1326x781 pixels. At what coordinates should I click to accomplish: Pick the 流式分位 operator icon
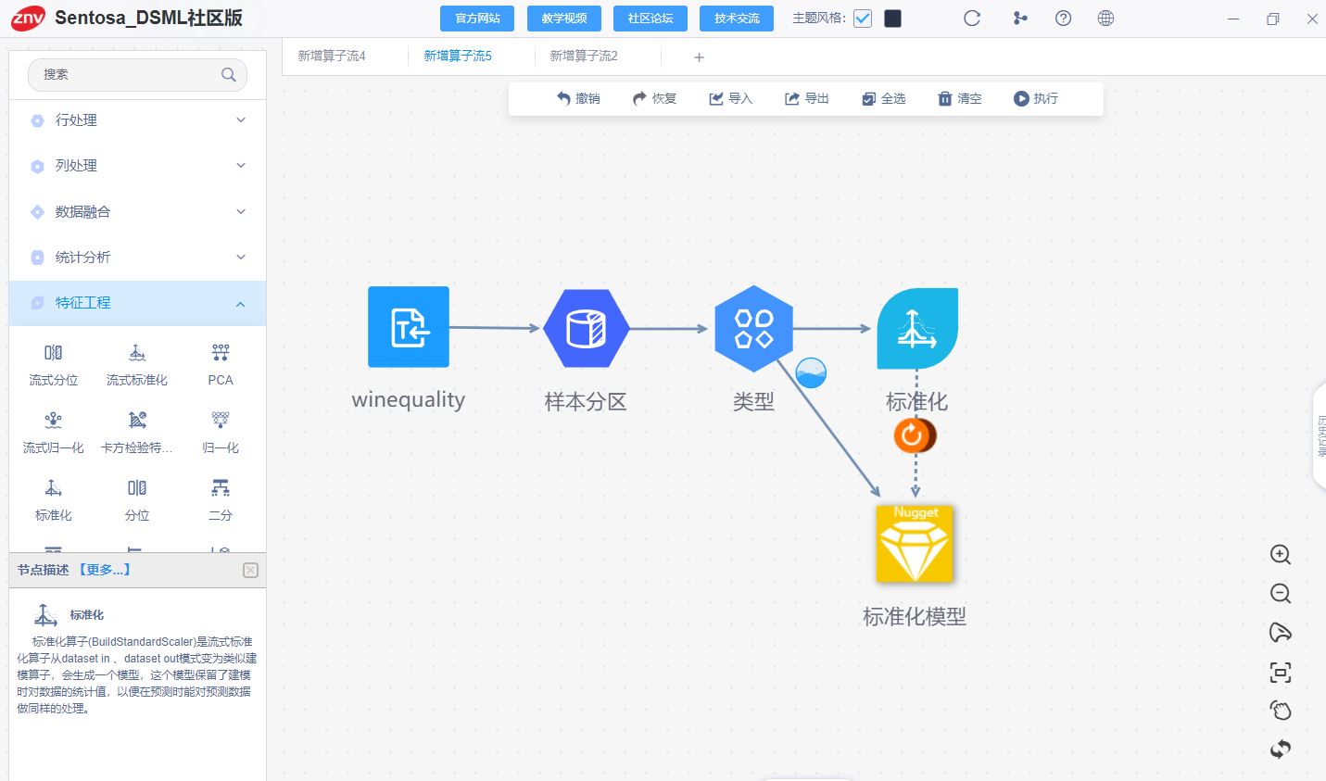pos(54,353)
